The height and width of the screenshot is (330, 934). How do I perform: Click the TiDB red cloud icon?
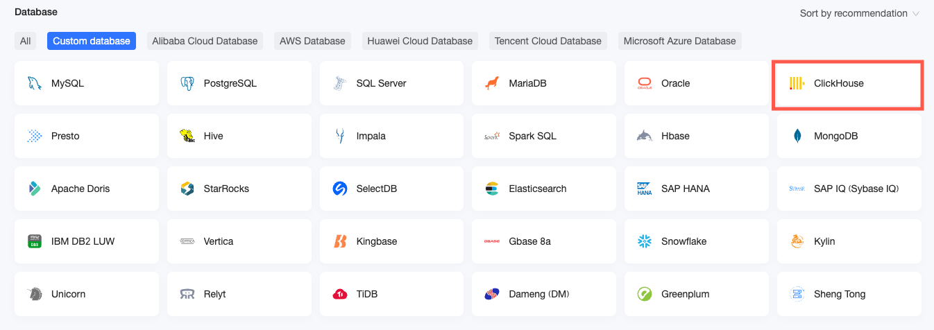tap(339, 294)
